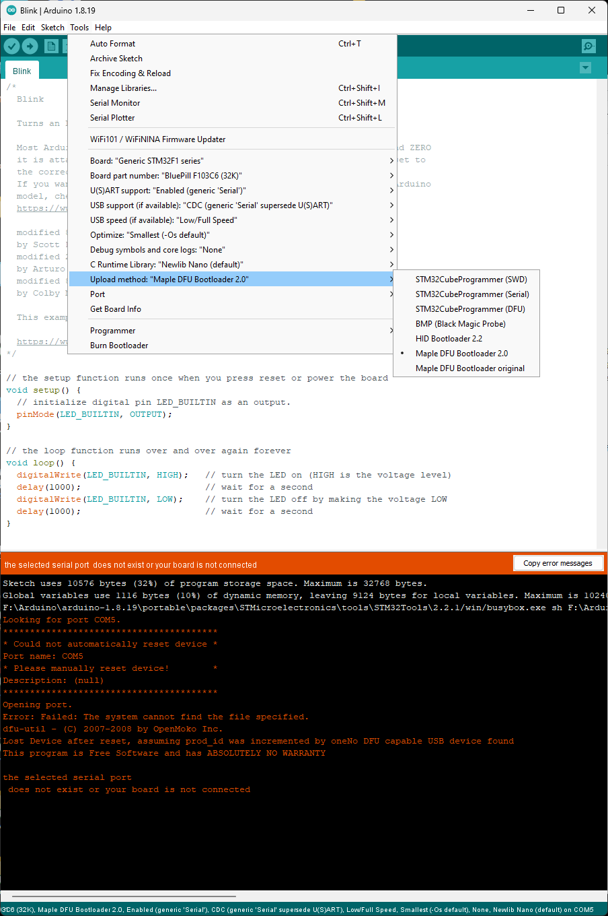Screen dimensions: 608x916
Task: Click Upload method Maple DFU Bootloader entry
Action: [x=233, y=280]
